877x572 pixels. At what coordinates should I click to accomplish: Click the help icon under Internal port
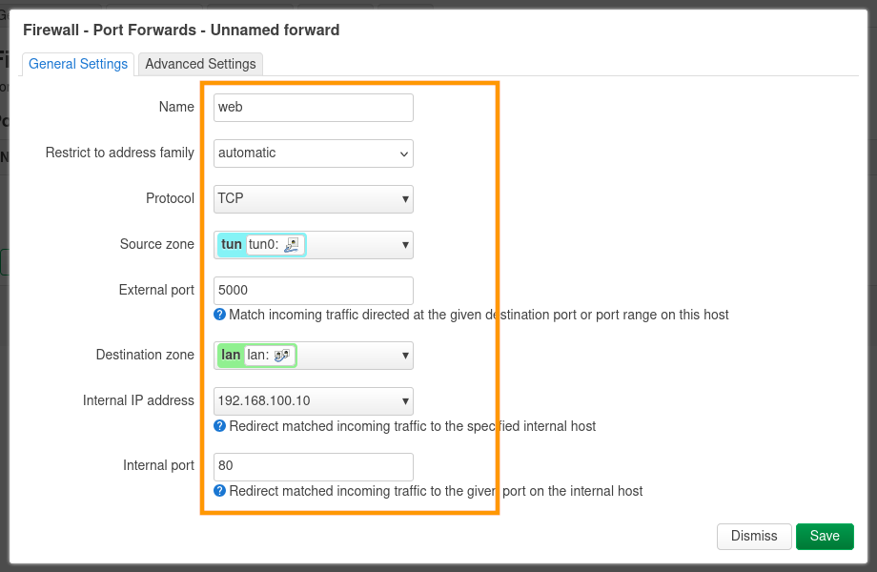[219, 491]
